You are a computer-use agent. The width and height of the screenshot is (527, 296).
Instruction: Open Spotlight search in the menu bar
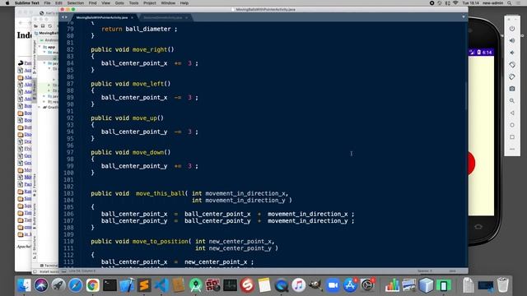coord(510,3)
